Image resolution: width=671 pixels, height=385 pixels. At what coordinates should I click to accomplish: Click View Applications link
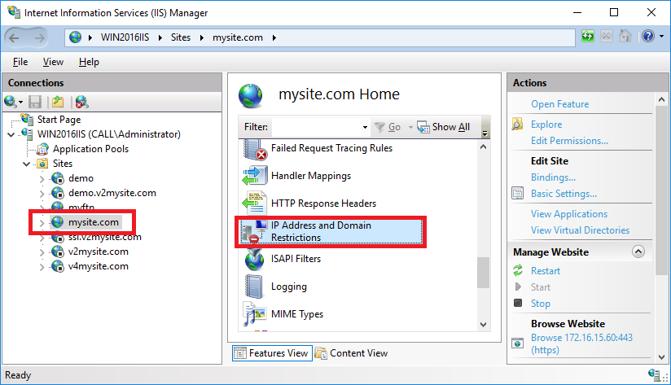coord(569,214)
